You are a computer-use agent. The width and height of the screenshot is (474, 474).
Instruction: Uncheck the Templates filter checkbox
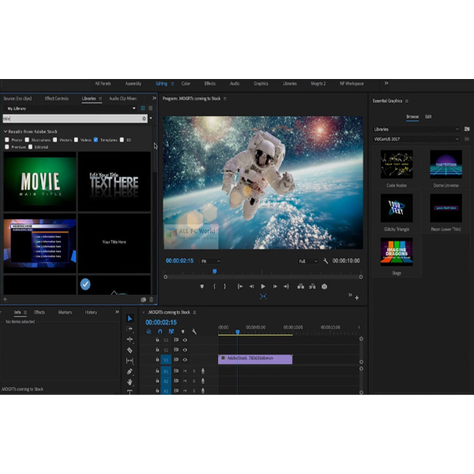(96, 140)
